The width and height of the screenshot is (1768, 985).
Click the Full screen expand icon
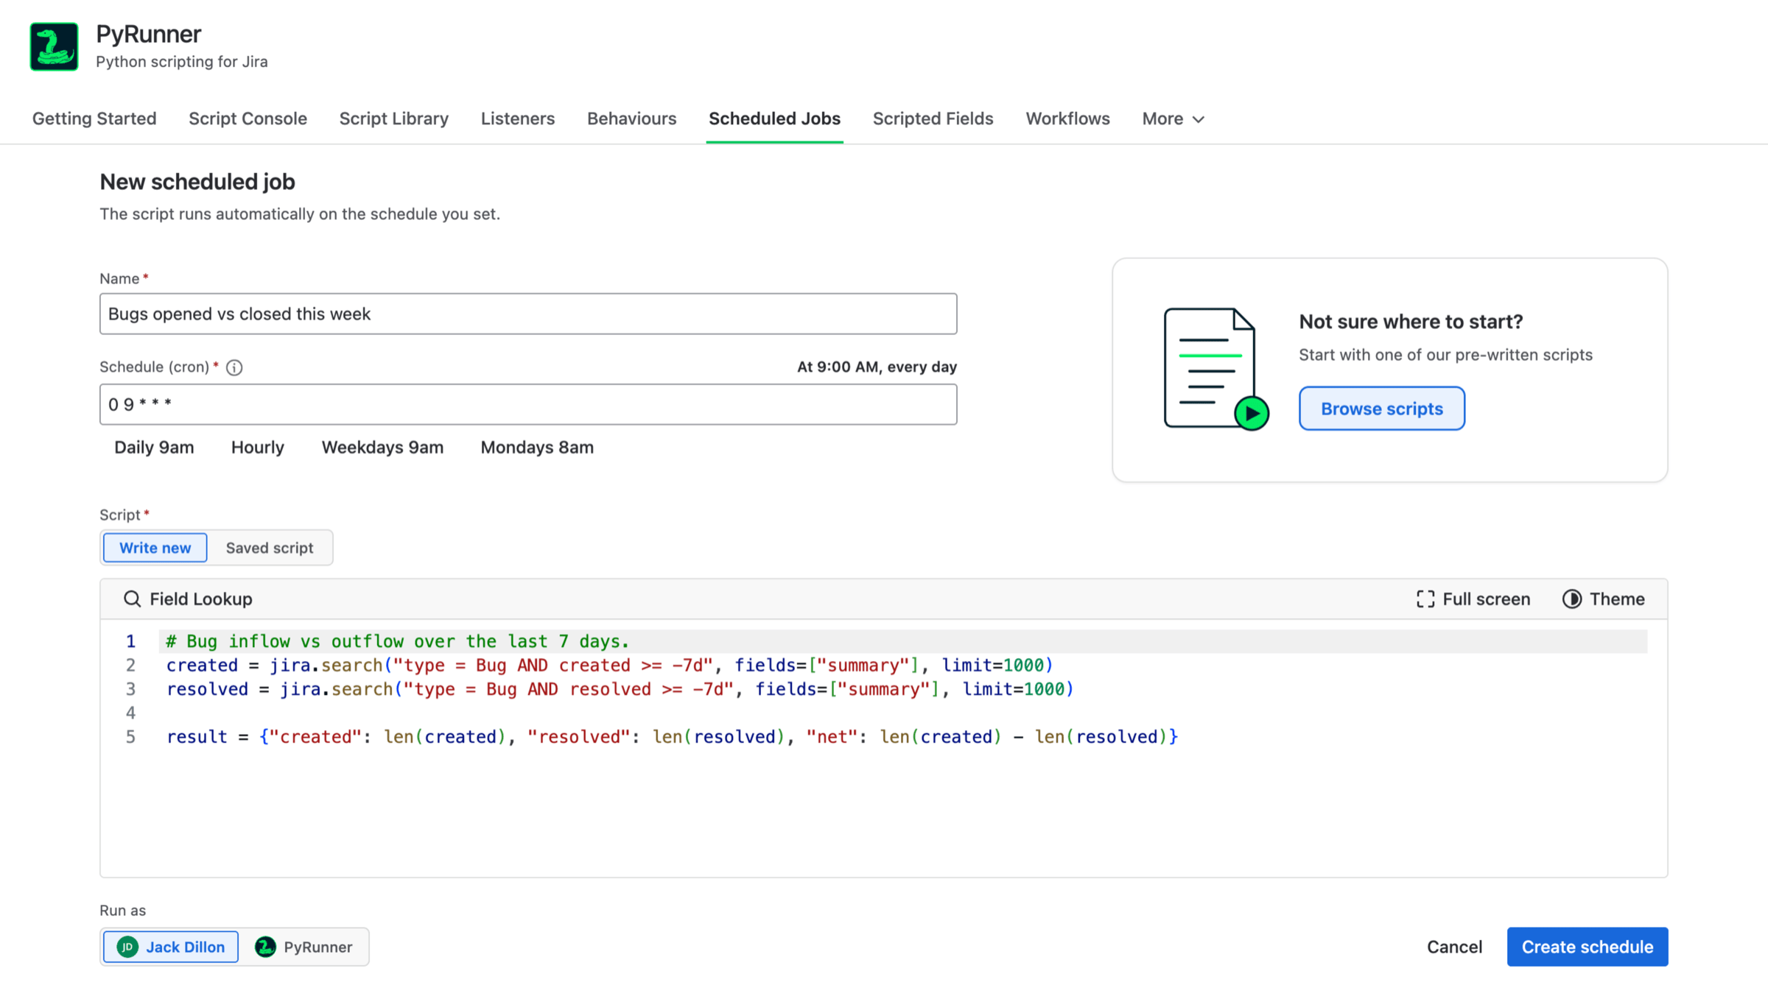pos(1425,599)
